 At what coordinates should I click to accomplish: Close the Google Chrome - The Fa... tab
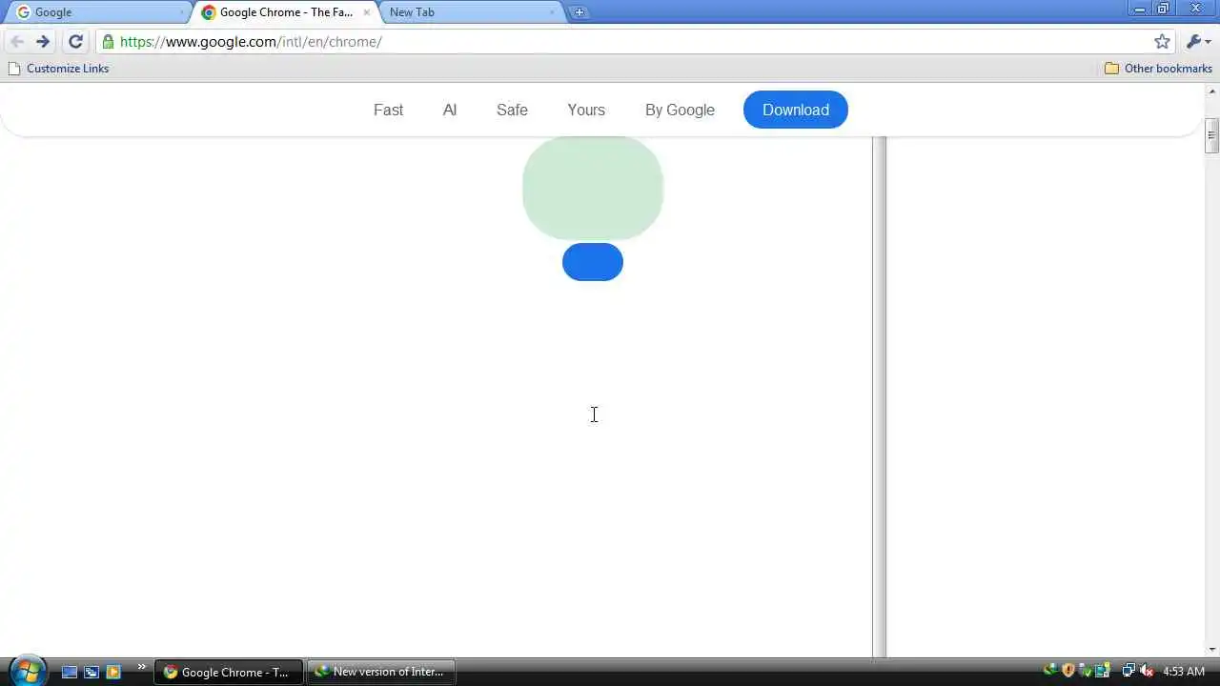click(366, 12)
